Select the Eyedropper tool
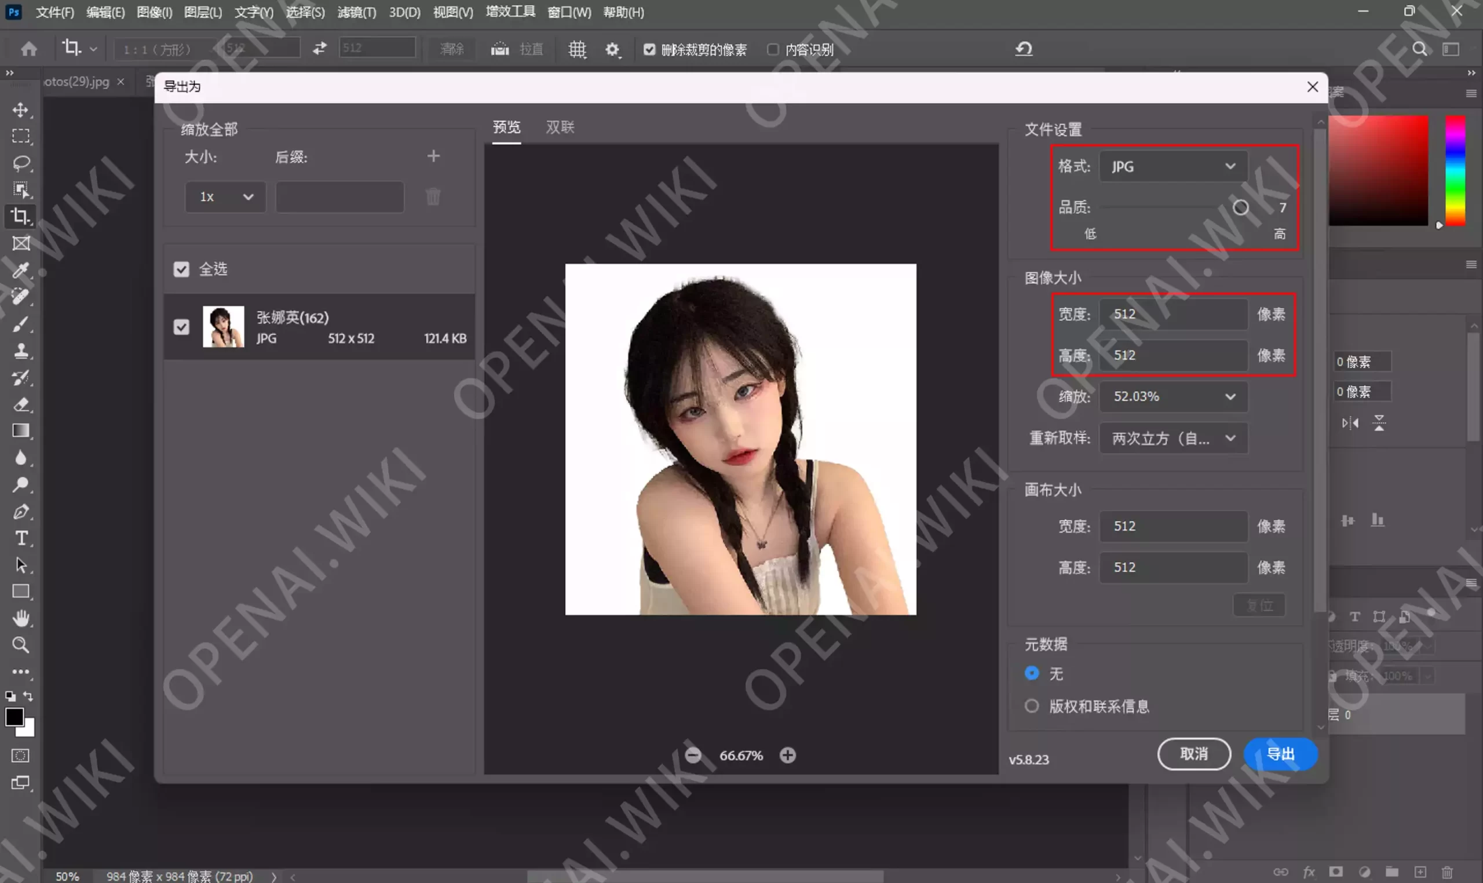This screenshot has width=1483, height=883. [21, 270]
